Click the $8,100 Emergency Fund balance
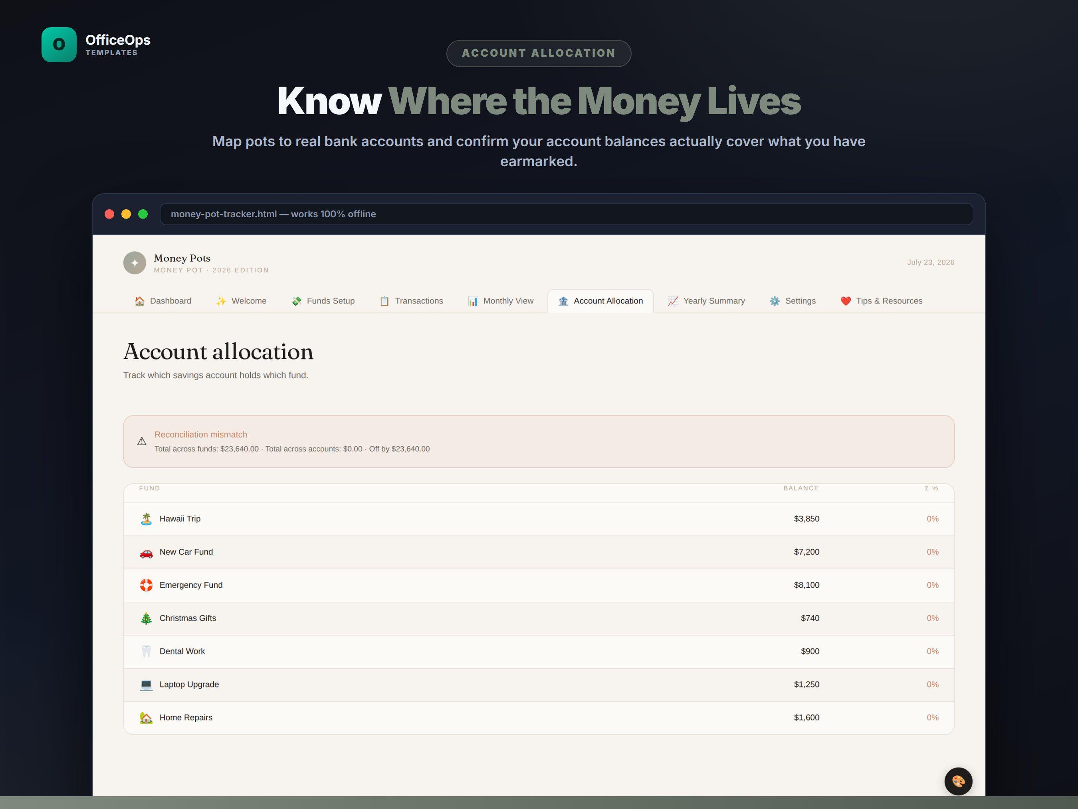 807,585
